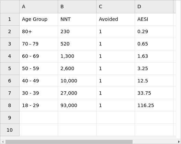Select column C header
Screen dimensions: 181x144
coord(115,6)
